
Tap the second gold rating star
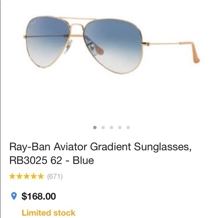click(19, 176)
